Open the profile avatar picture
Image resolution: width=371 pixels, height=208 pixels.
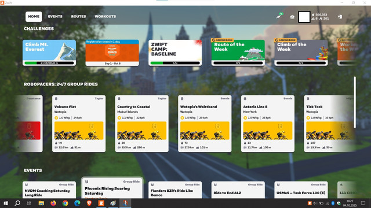click(304, 17)
